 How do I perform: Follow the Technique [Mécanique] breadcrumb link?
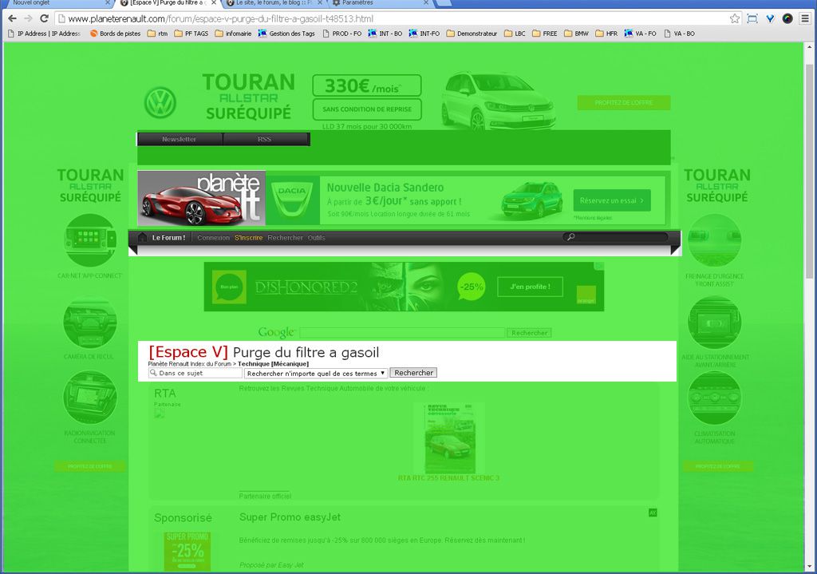coord(274,364)
